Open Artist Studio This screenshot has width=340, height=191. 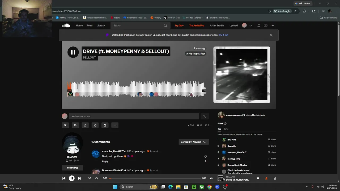[217, 25]
